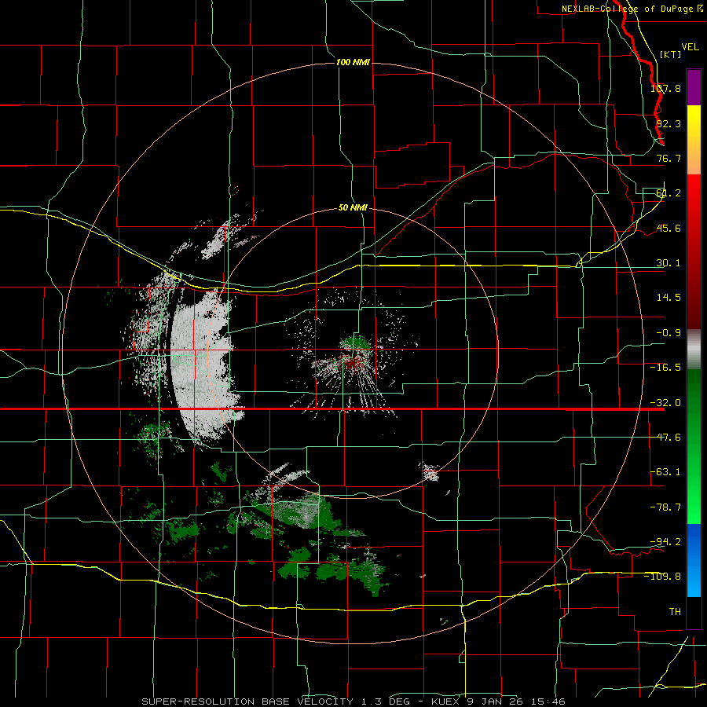Select the -32.0 velocity scale value
Image resolution: width=707 pixels, height=707 pixels.
click(x=665, y=403)
